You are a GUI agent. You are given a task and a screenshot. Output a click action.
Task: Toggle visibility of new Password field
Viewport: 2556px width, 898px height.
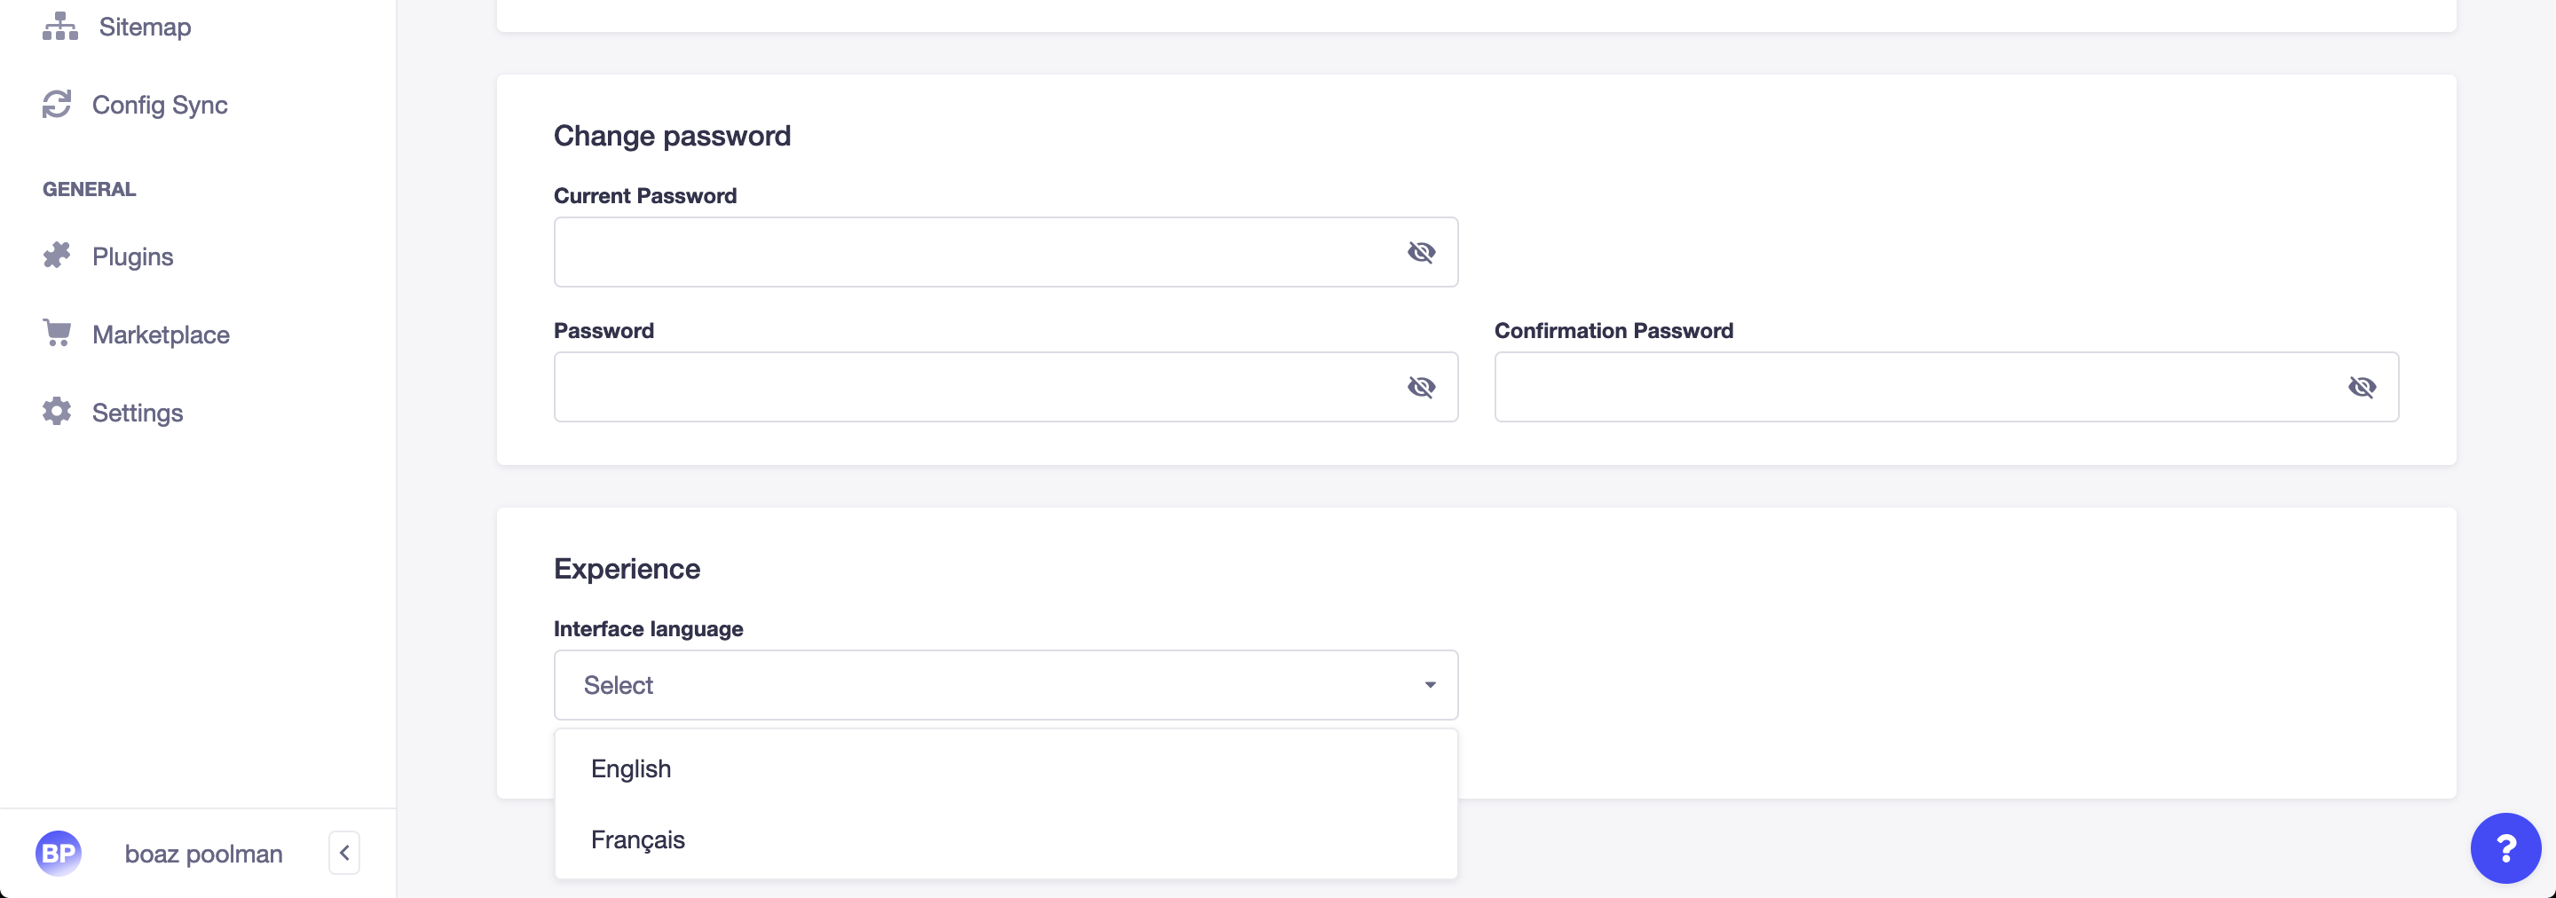(x=1421, y=387)
